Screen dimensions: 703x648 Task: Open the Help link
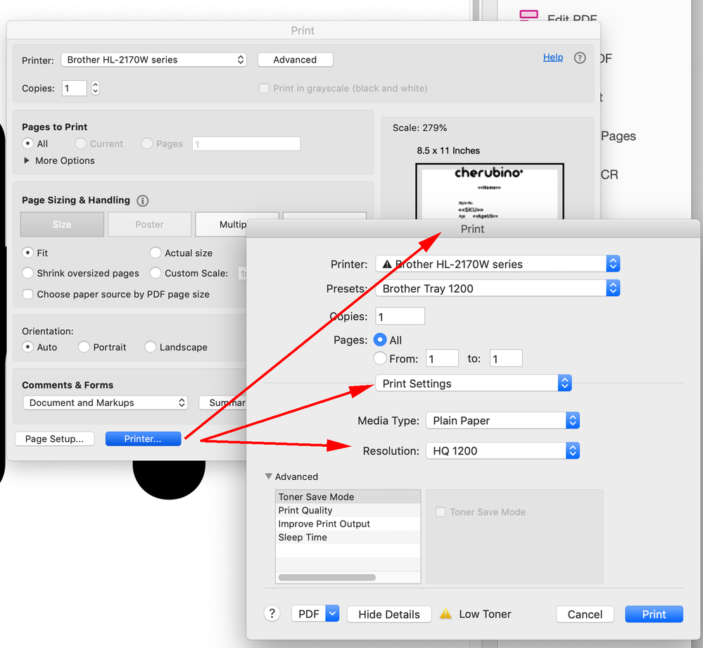(x=553, y=58)
